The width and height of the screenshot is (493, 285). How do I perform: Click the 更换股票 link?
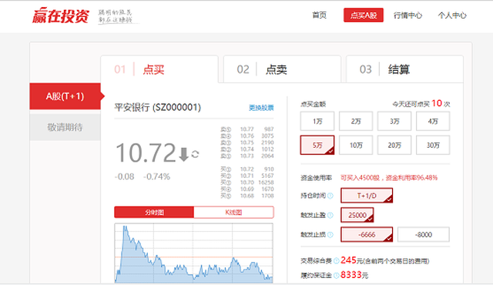[x=261, y=108]
